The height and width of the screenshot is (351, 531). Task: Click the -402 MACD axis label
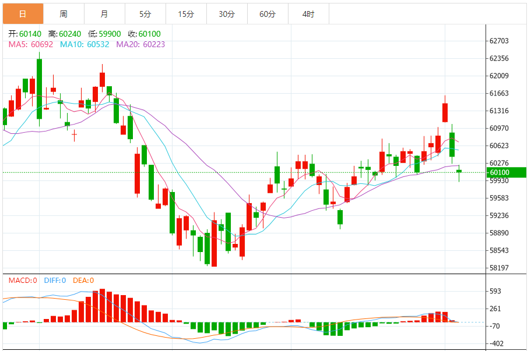coord(496,343)
